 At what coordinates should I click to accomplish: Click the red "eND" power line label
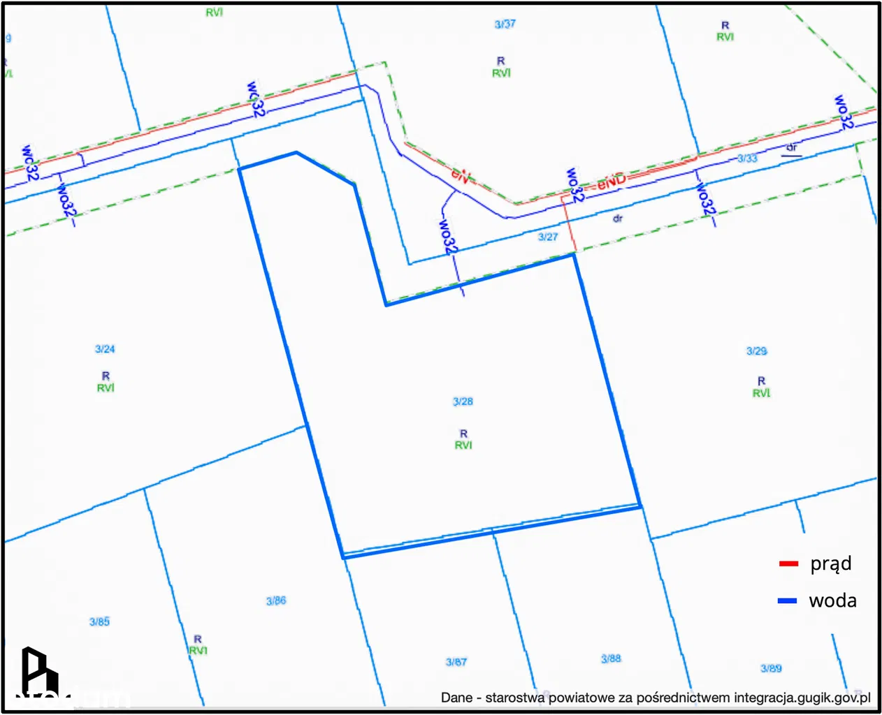[612, 182]
